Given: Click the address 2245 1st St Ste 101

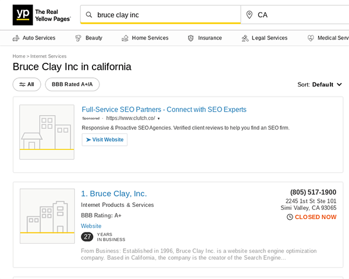Looking at the screenshot, I should tap(311, 201).
